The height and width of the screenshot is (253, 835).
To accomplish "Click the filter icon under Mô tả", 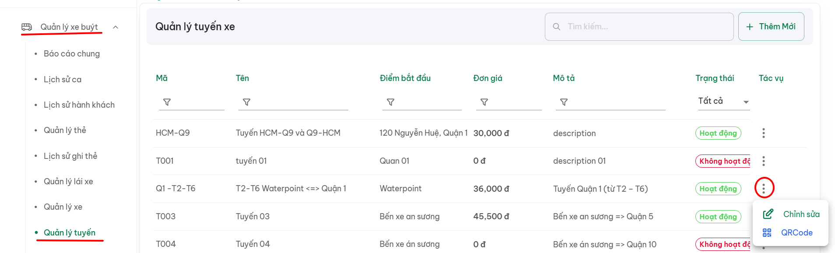I will (564, 102).
